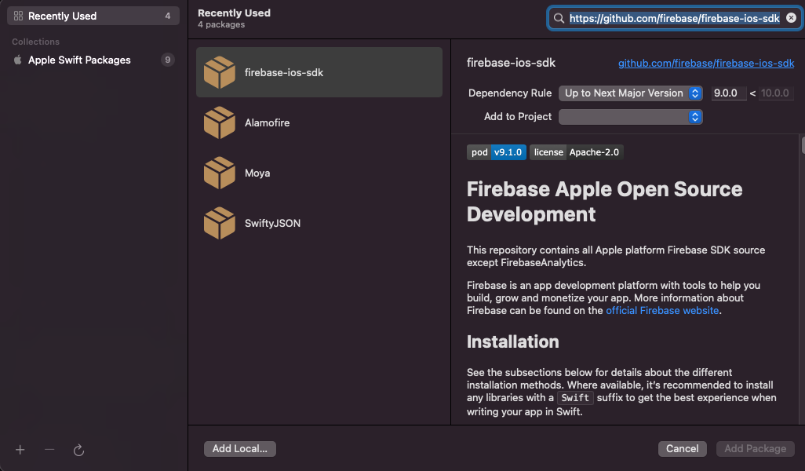Click the badge count 9 beside Apple Swift Packages
805x471 pixels.
167,60
